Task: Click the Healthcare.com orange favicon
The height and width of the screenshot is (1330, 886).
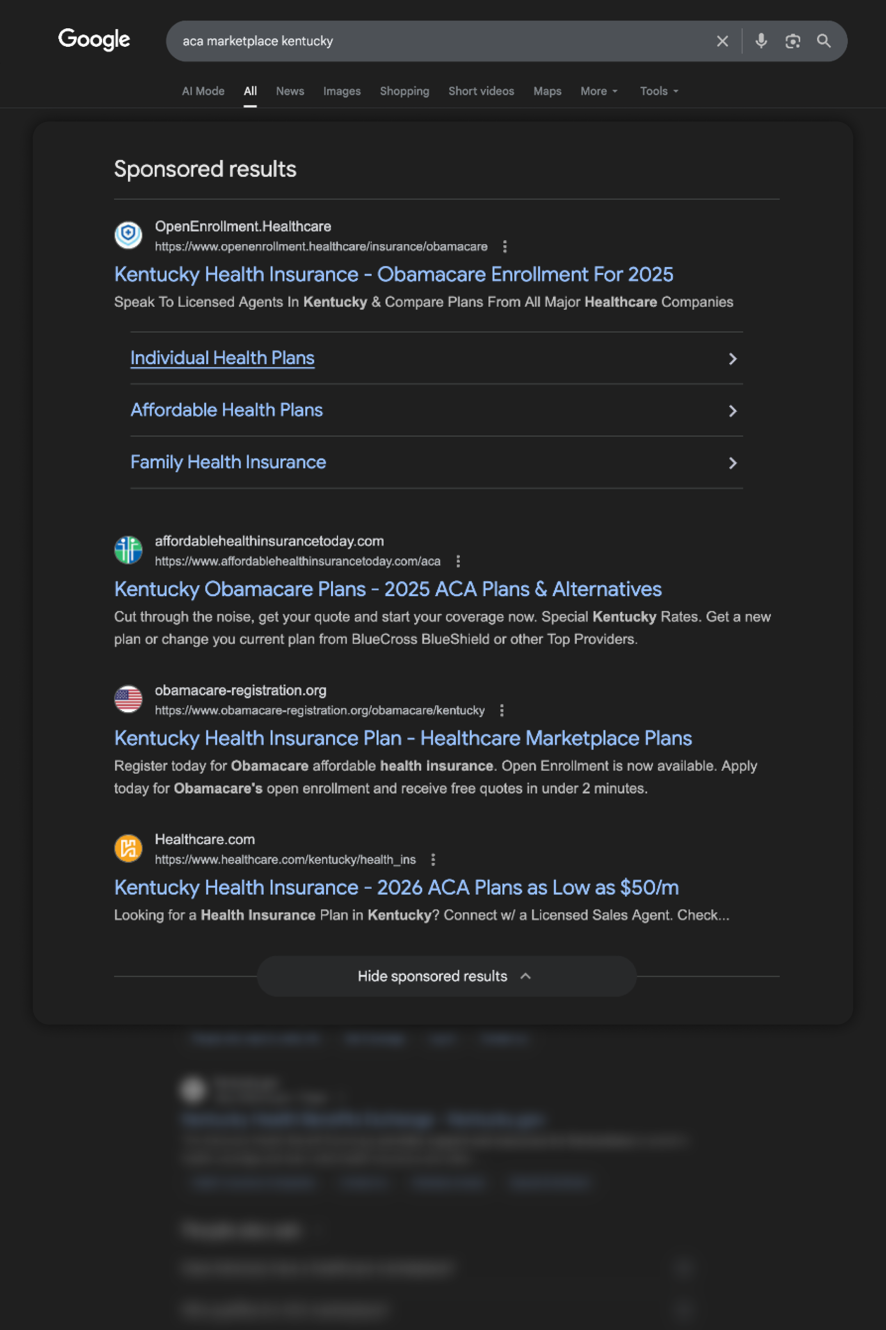Action: 128,848
